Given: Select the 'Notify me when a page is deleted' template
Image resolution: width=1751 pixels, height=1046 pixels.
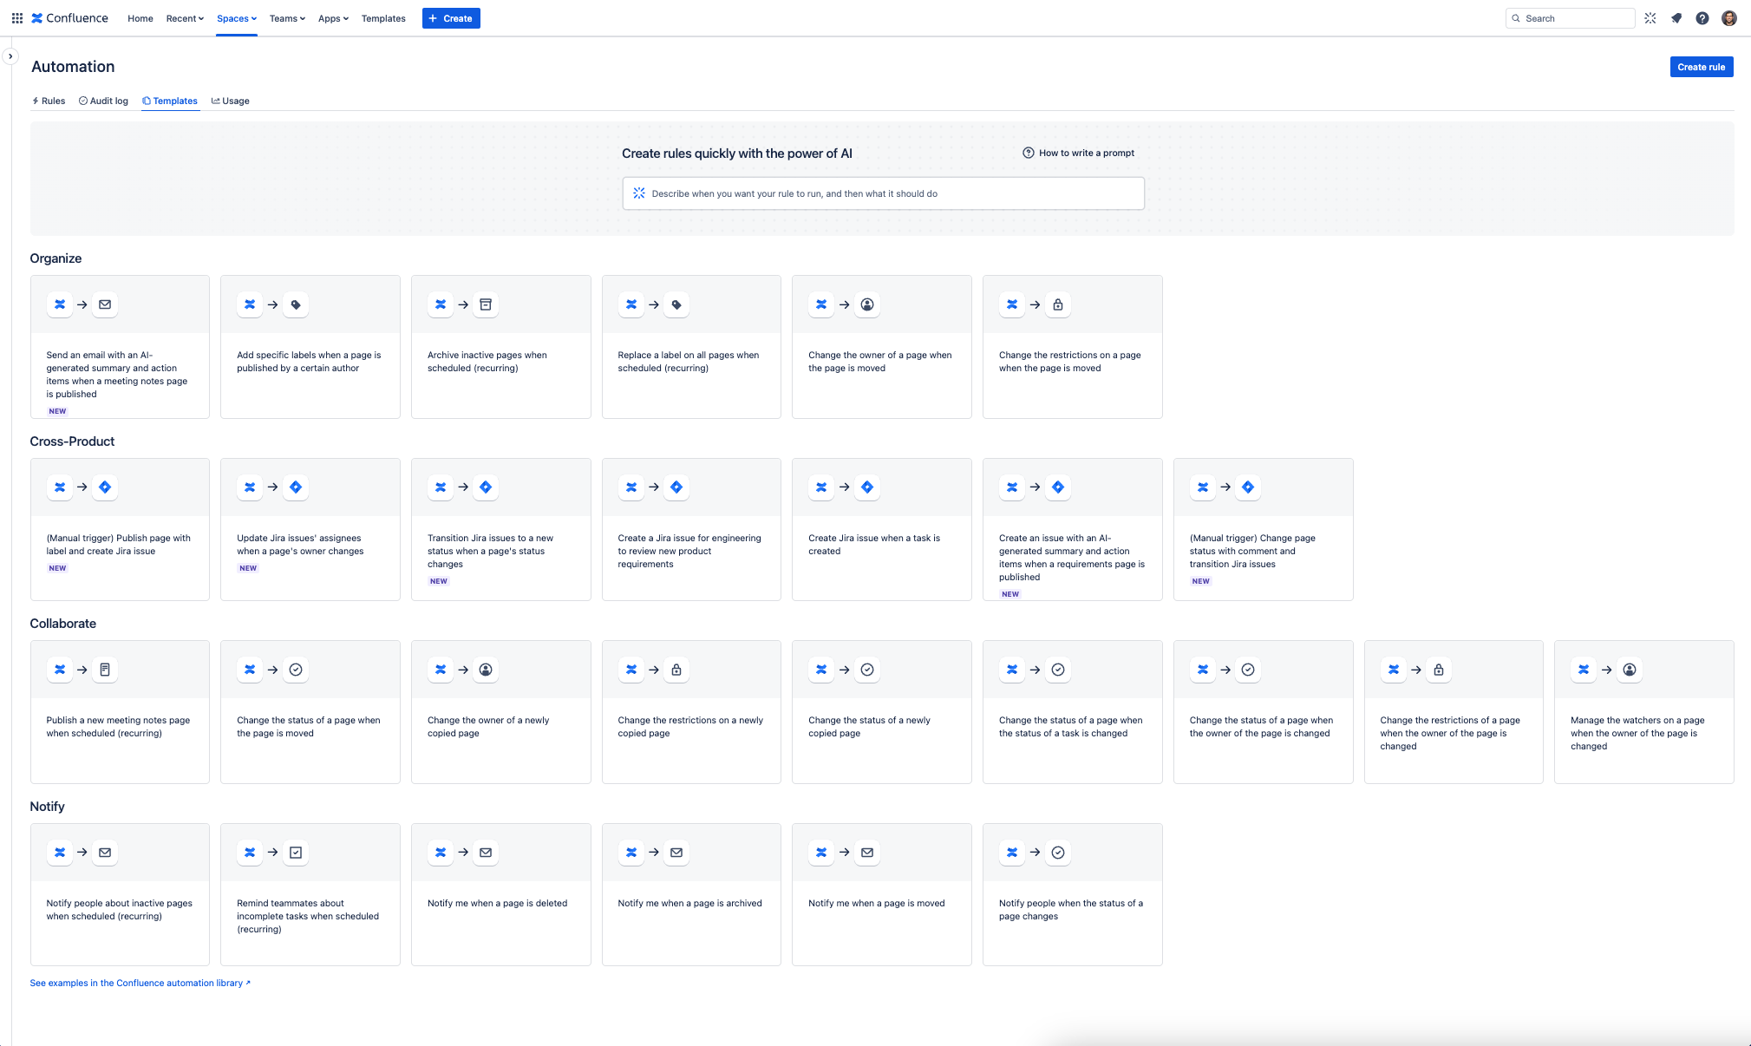Looking at the screenshot, I should pyautogui.click(x=500, y=894).
